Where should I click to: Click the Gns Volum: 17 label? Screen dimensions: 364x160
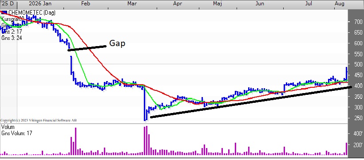(16, 133)
